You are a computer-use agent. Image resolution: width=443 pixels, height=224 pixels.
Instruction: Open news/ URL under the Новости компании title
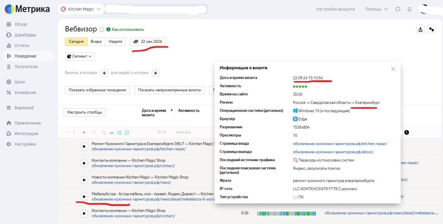(131, 182)
